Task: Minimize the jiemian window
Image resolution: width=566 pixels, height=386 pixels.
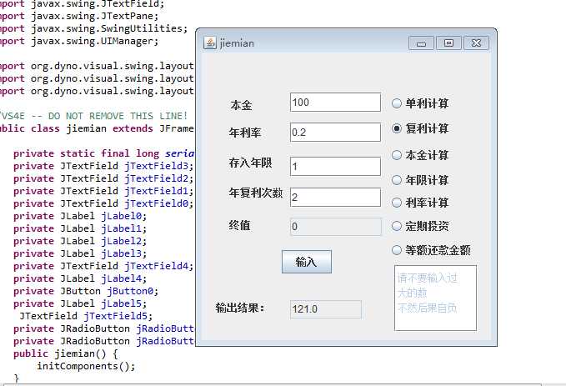Action: tap(421, 43)
